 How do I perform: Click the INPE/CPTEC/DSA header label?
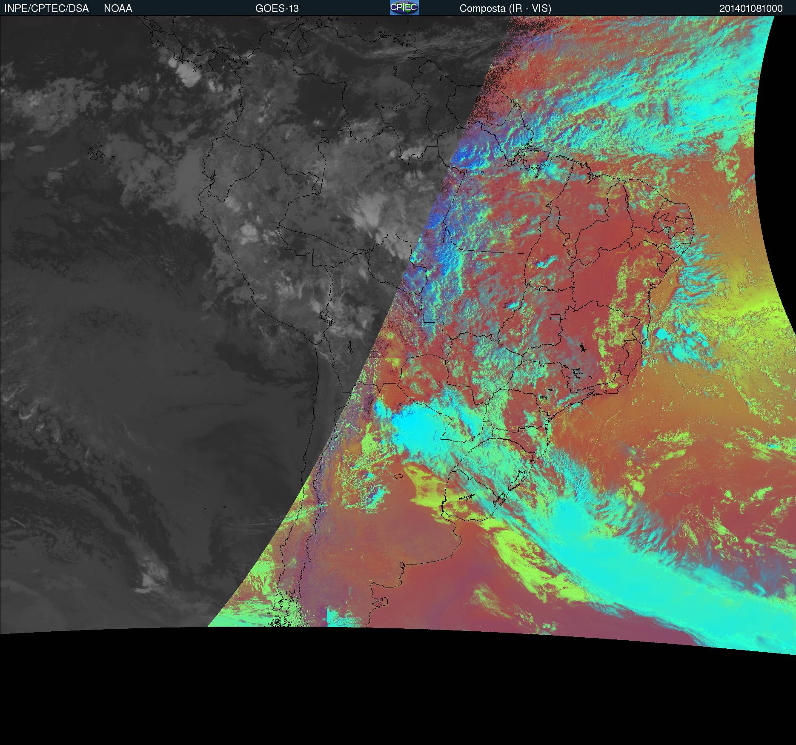46,9
